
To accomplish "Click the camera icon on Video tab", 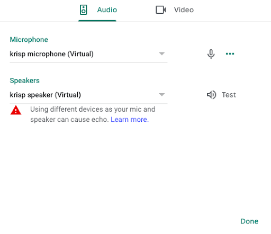I will pos(161,10).
